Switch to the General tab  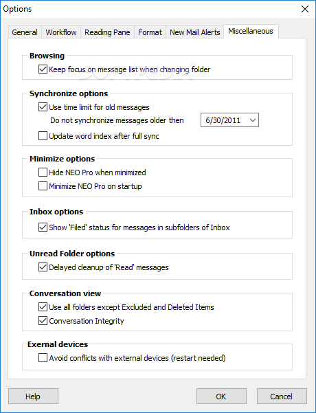tap(25, 32)
